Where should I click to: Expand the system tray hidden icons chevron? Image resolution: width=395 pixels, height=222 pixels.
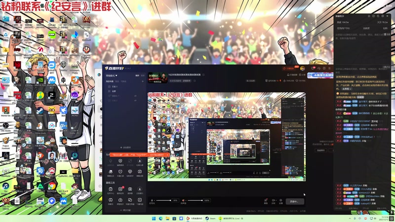[350, 219]
